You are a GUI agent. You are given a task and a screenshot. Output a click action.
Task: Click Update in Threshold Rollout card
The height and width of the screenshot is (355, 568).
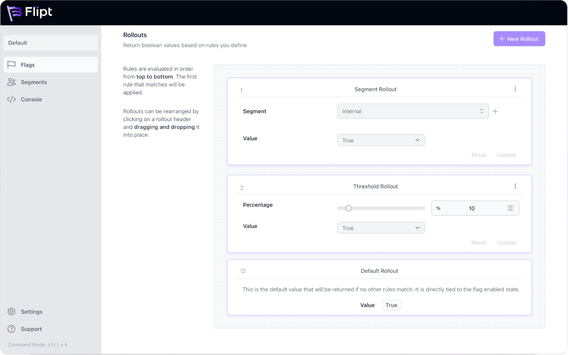point(506,243)
